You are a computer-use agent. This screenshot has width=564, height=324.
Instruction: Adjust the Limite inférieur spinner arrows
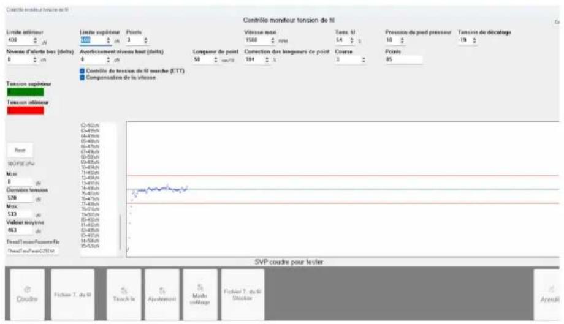36,40
